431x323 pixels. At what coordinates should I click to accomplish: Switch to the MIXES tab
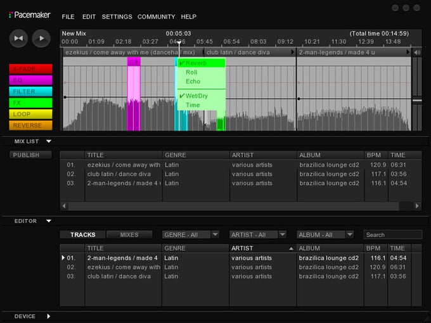pyautogui.click(x=129, y=234)
